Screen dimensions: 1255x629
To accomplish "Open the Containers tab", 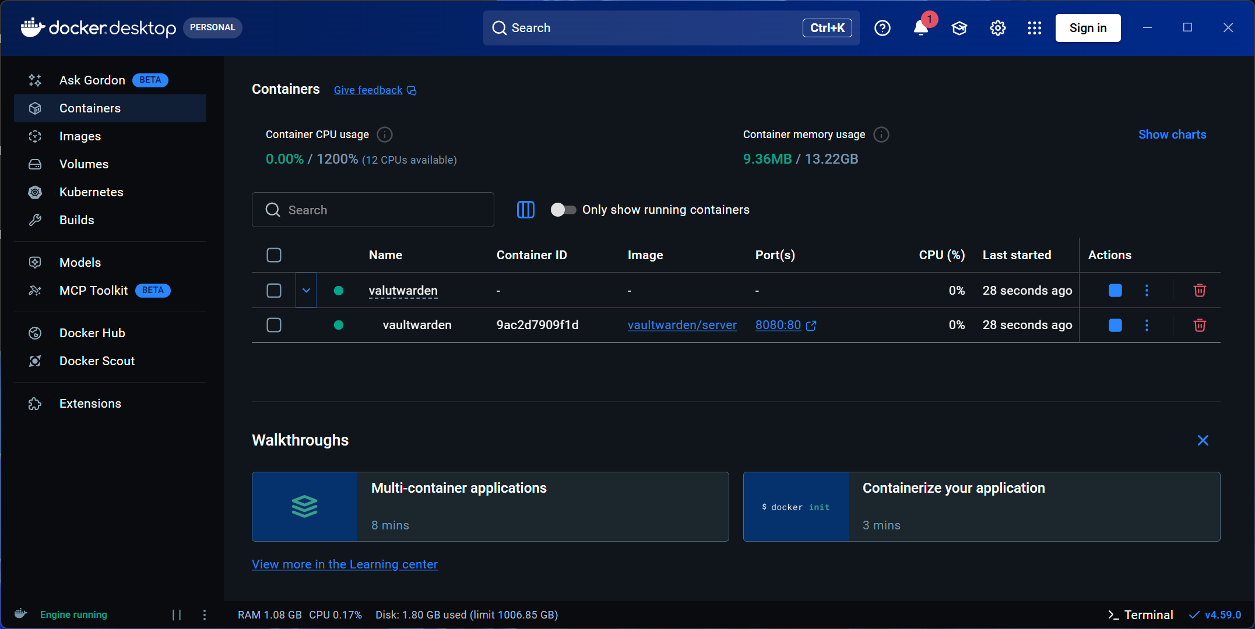I will point(90,108).
